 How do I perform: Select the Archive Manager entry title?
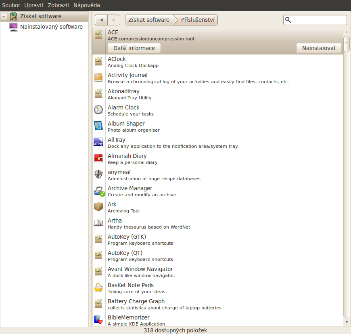coord(130,188)
